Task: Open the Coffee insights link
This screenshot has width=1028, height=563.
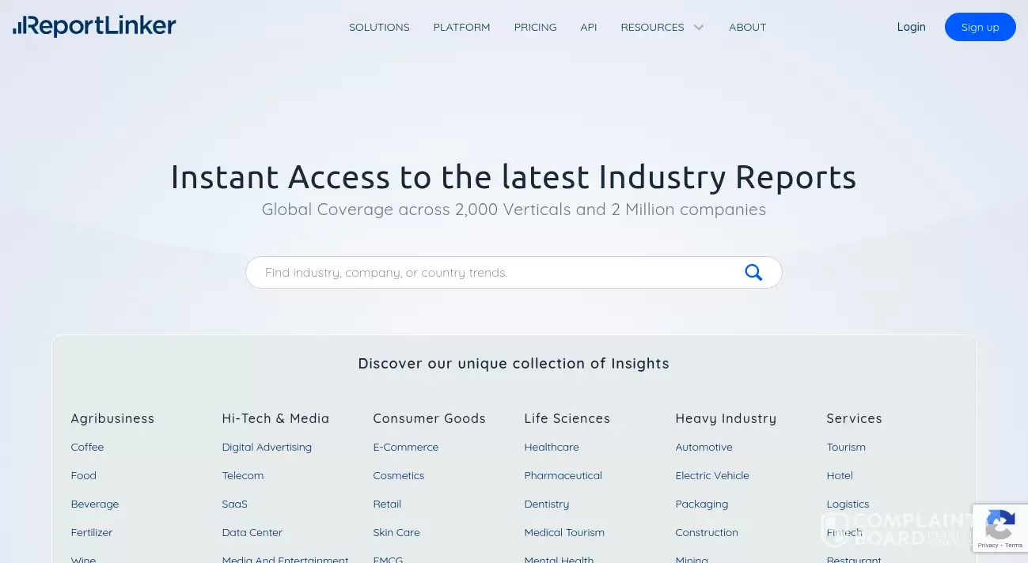Action: tap(87, 447)
